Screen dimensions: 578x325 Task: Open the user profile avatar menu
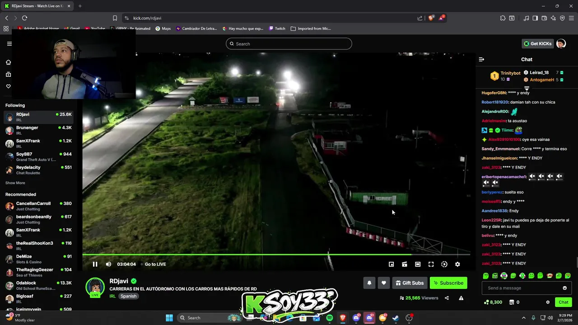pyautogui.click(x=561, y=44)
